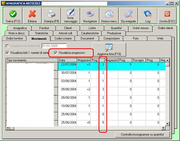
Task: Select the Unita' misura tab
Action: [140, 28]
